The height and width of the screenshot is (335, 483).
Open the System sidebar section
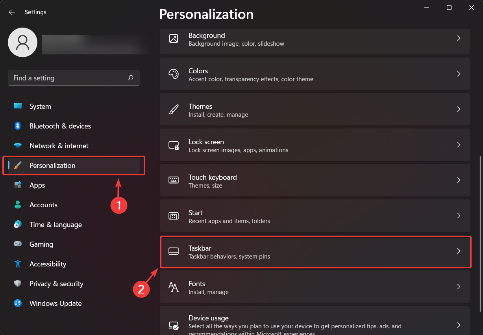(x=40, y=106)
